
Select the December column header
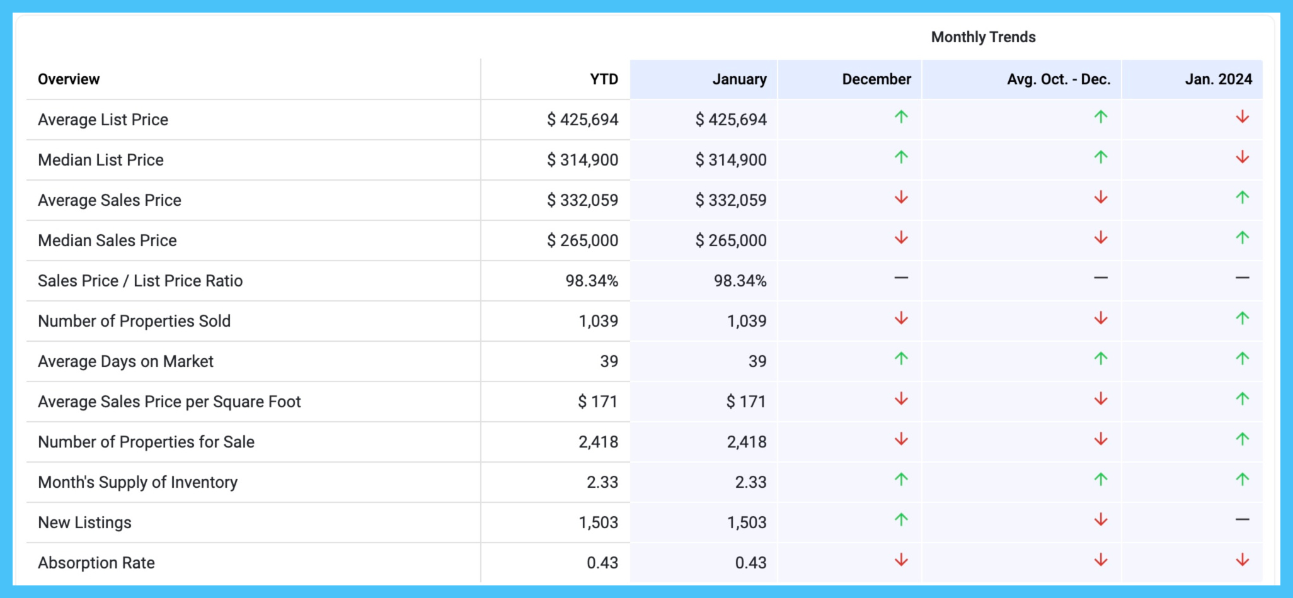[x=876, y=79]
